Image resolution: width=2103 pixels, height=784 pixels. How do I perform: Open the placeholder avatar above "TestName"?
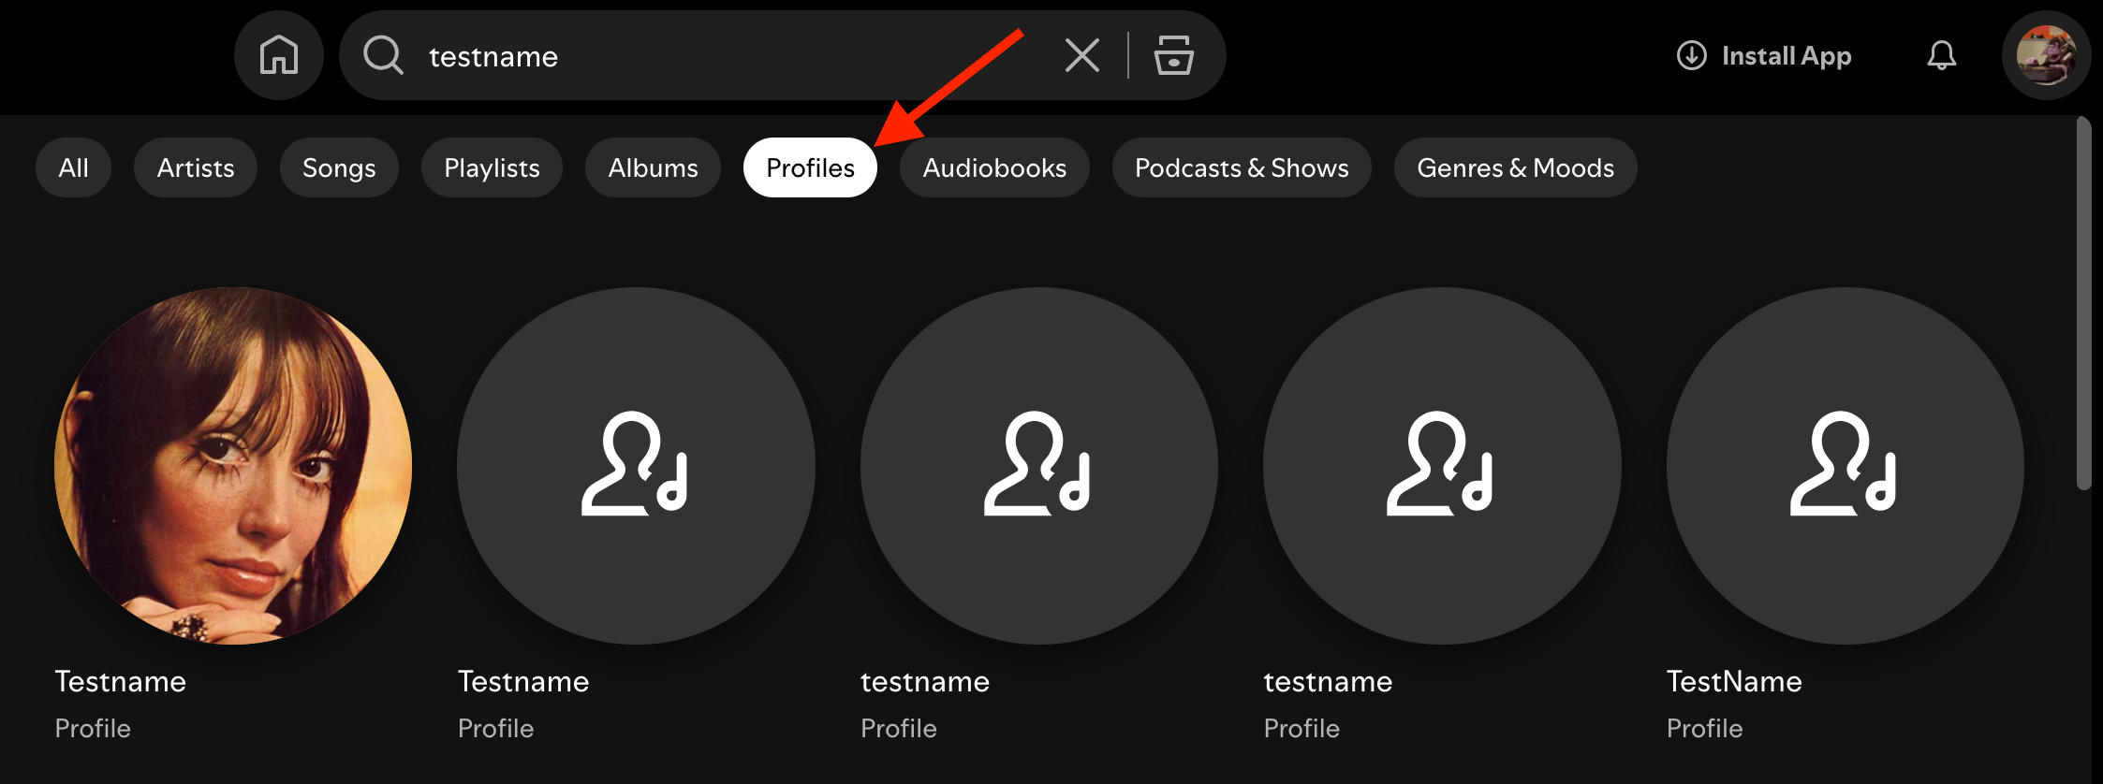(x=1845, y=466)
